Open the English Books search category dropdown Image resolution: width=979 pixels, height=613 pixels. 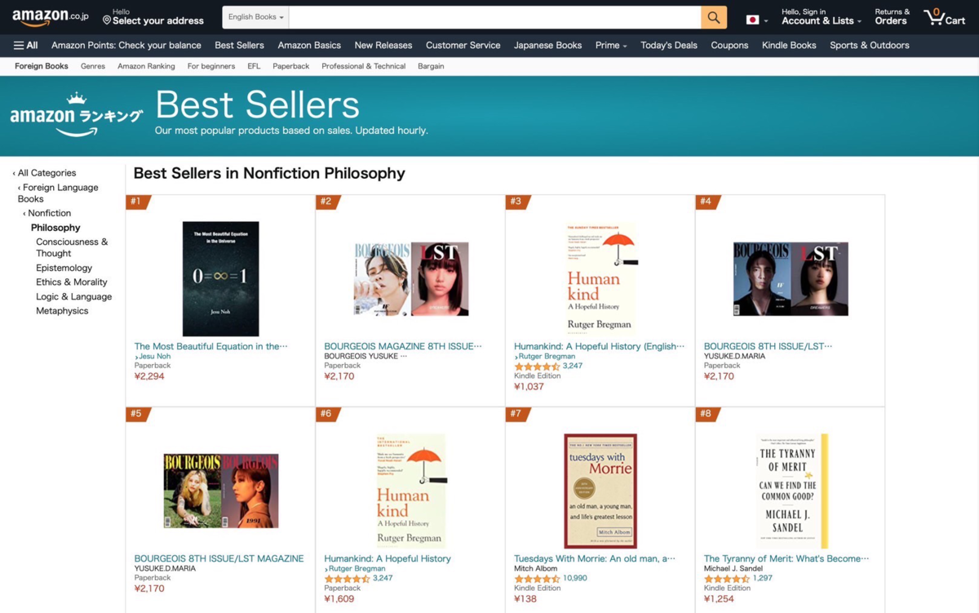point(256,17)
